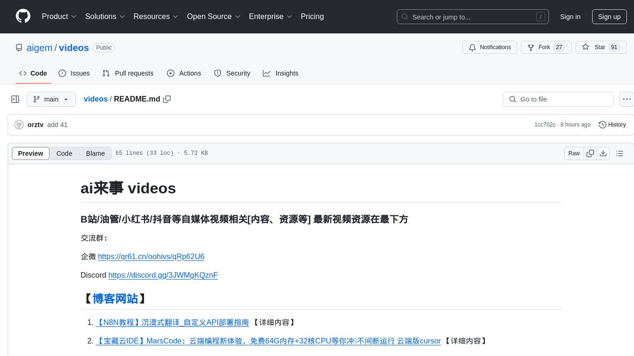The image size is (634, 356).
Task: Open the orztv author profile
Action: click(x=35, y=125)
